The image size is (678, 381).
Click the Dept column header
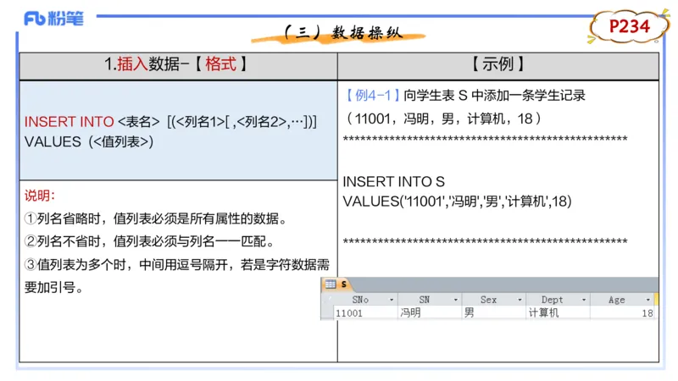click(558, 300)
